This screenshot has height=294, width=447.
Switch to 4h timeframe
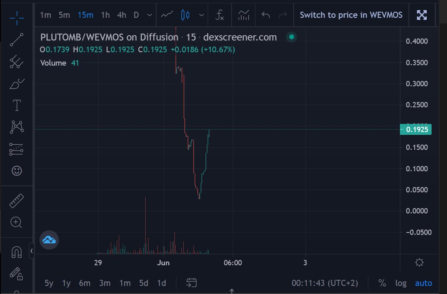[121, 15]
